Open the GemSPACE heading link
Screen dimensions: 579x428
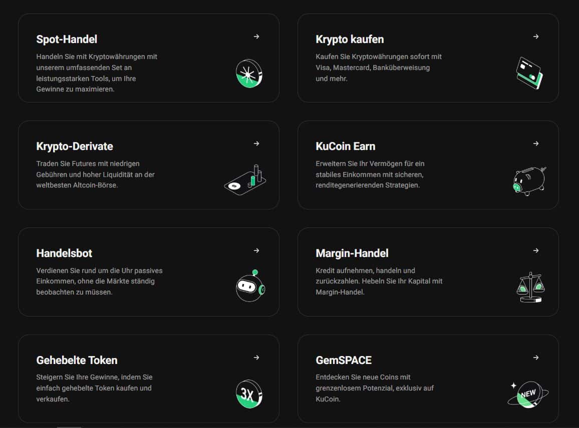point(344,360)
